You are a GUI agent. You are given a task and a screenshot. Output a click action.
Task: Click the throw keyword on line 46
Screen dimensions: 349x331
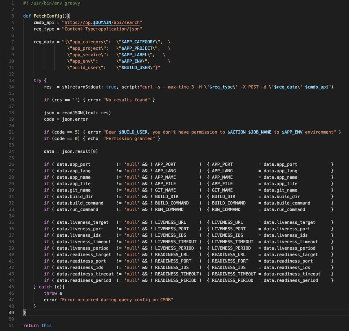coord(50,293)
